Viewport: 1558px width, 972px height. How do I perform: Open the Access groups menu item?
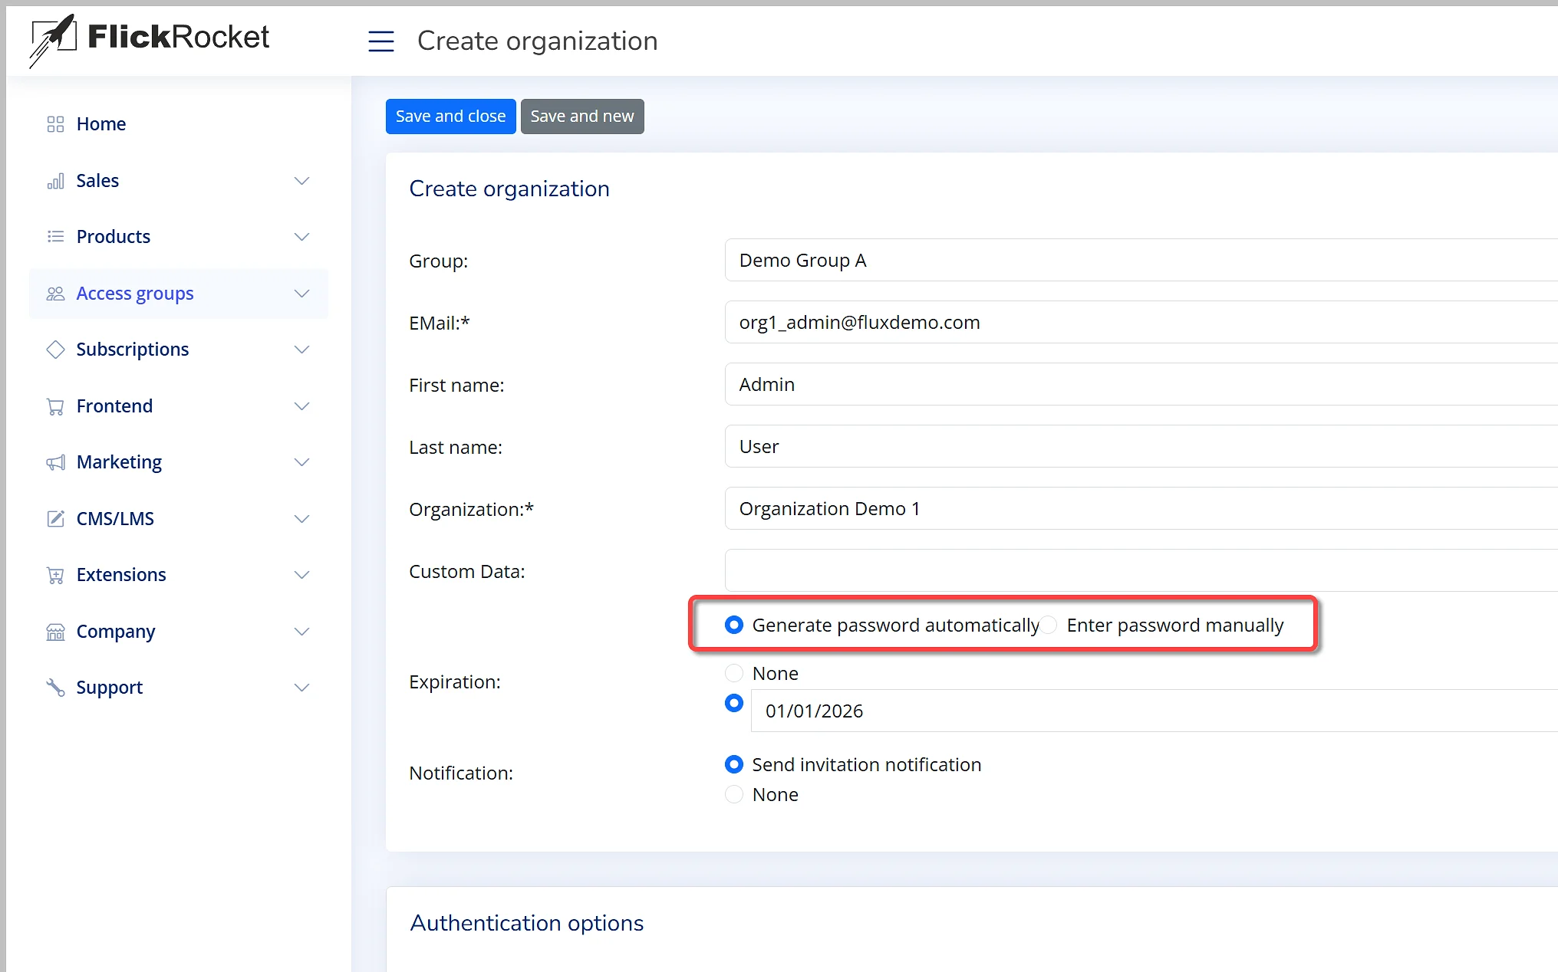135,294
